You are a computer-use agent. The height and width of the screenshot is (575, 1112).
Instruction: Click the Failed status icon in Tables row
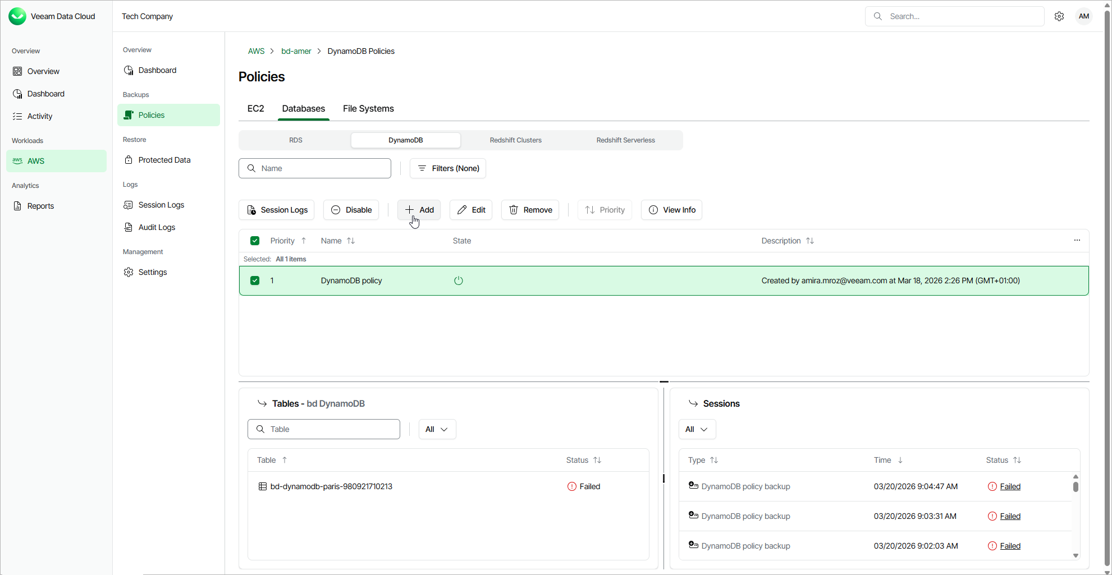pos(572,486)
